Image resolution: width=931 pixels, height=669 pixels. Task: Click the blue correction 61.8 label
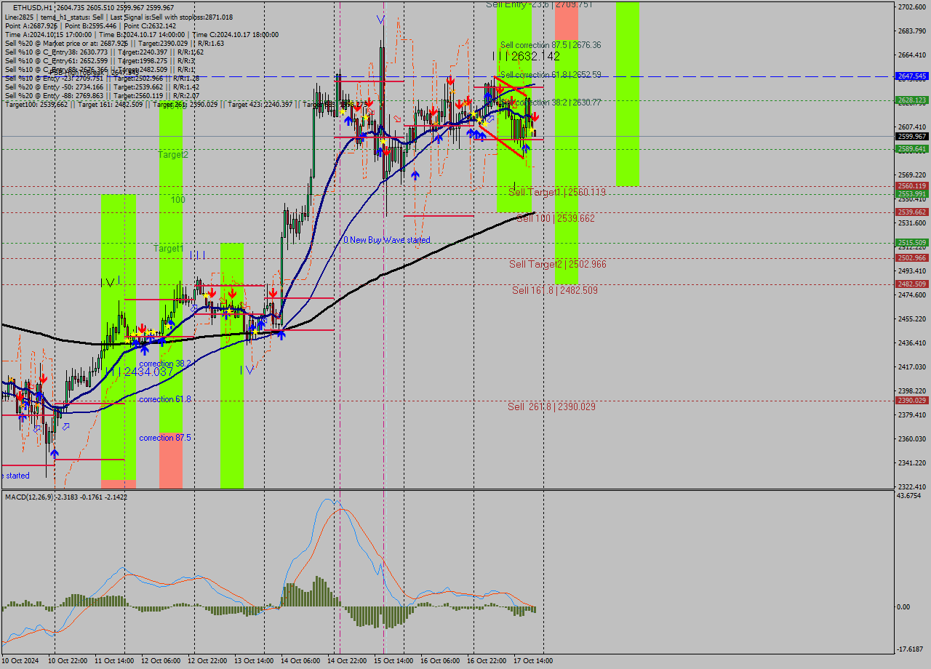pyautogui.click(x=165, y=399)
